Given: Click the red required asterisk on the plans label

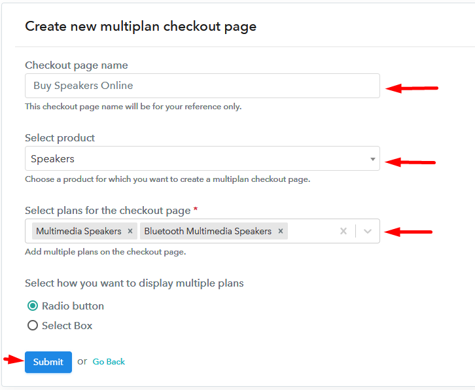Looking at the screenshot, I should tap(196, 210).
